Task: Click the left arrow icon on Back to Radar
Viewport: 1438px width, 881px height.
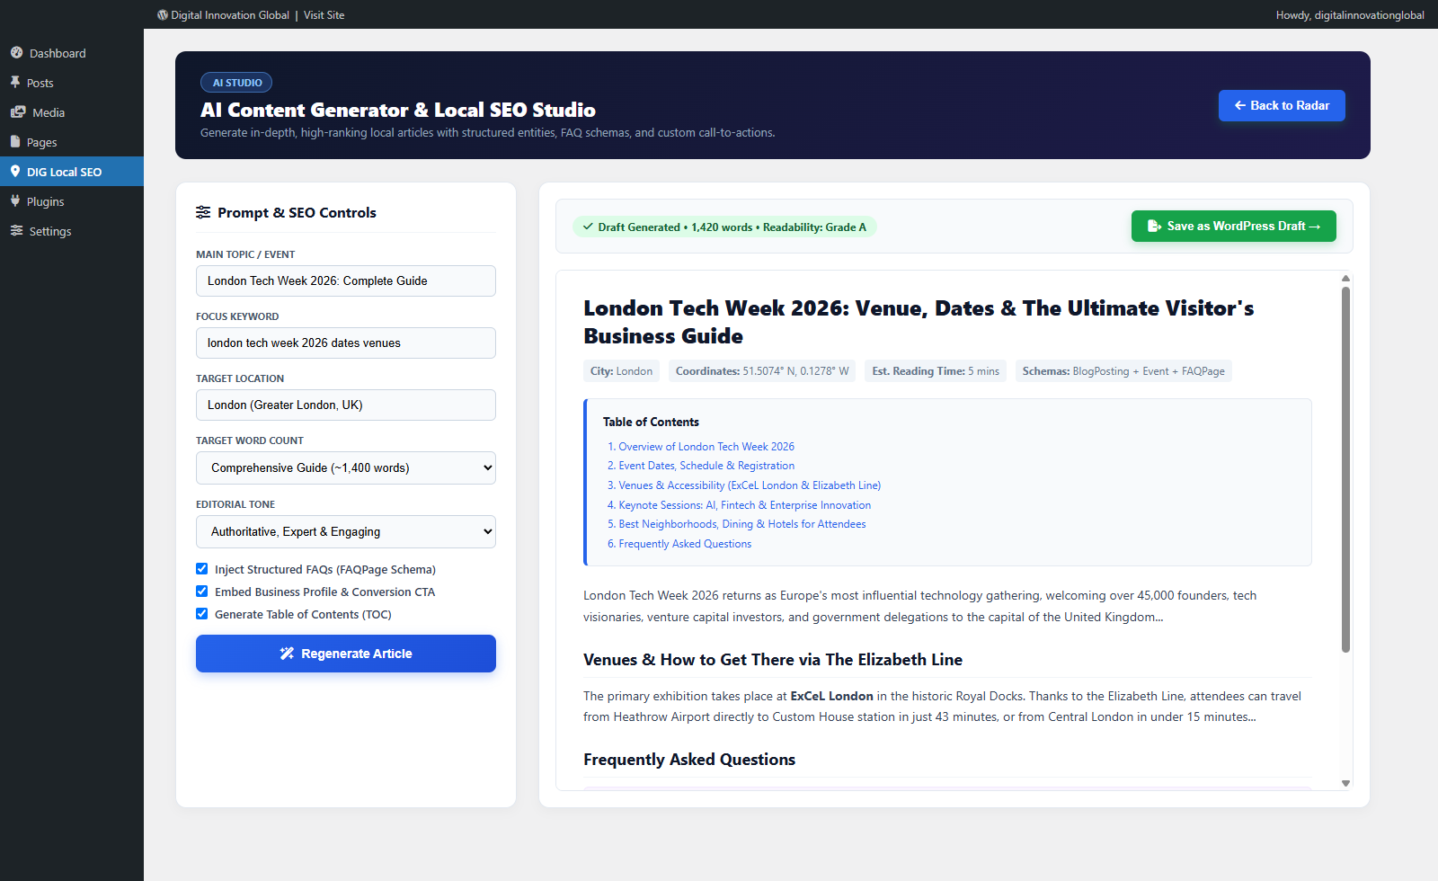Action: [1240, 105]
